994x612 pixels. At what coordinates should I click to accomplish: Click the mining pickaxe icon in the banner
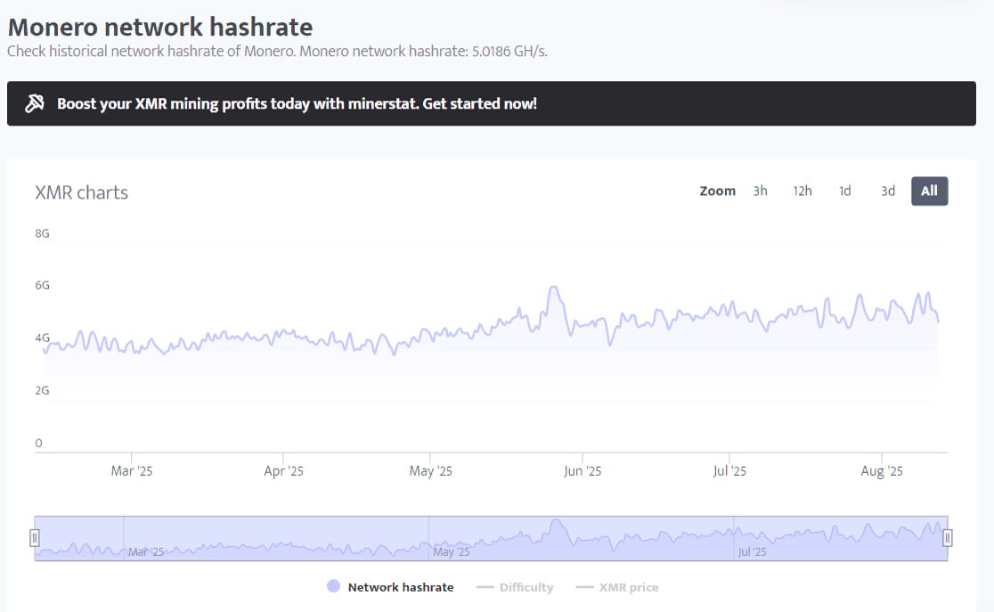(34, 102)
